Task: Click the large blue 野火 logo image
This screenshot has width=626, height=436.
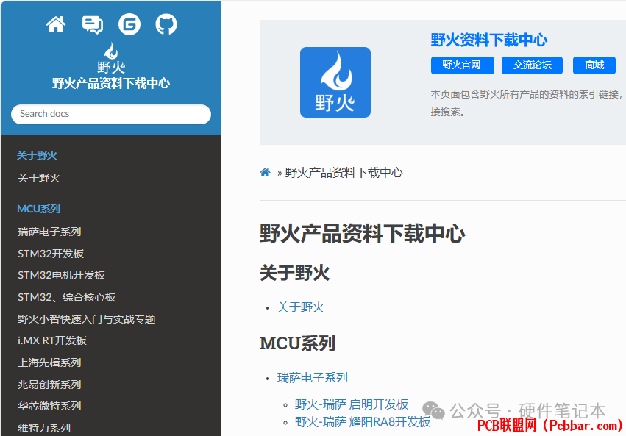Action: (335, 82)
